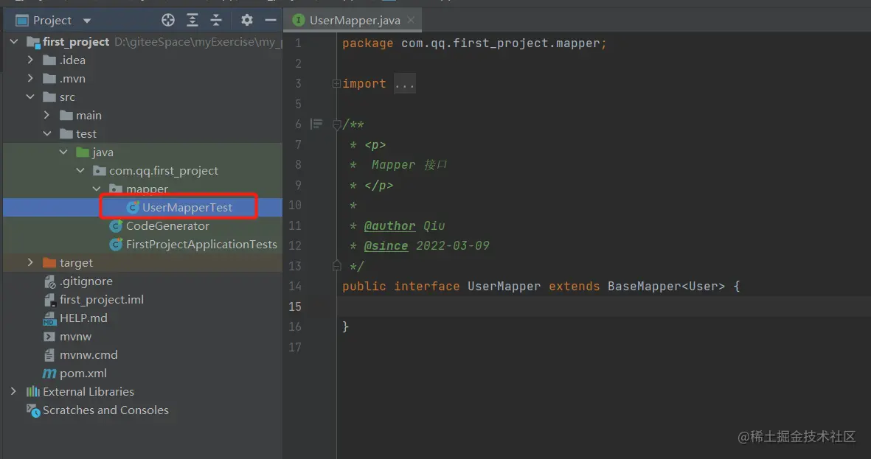Close the UserMapper.java tab

(x=411, y=20)
